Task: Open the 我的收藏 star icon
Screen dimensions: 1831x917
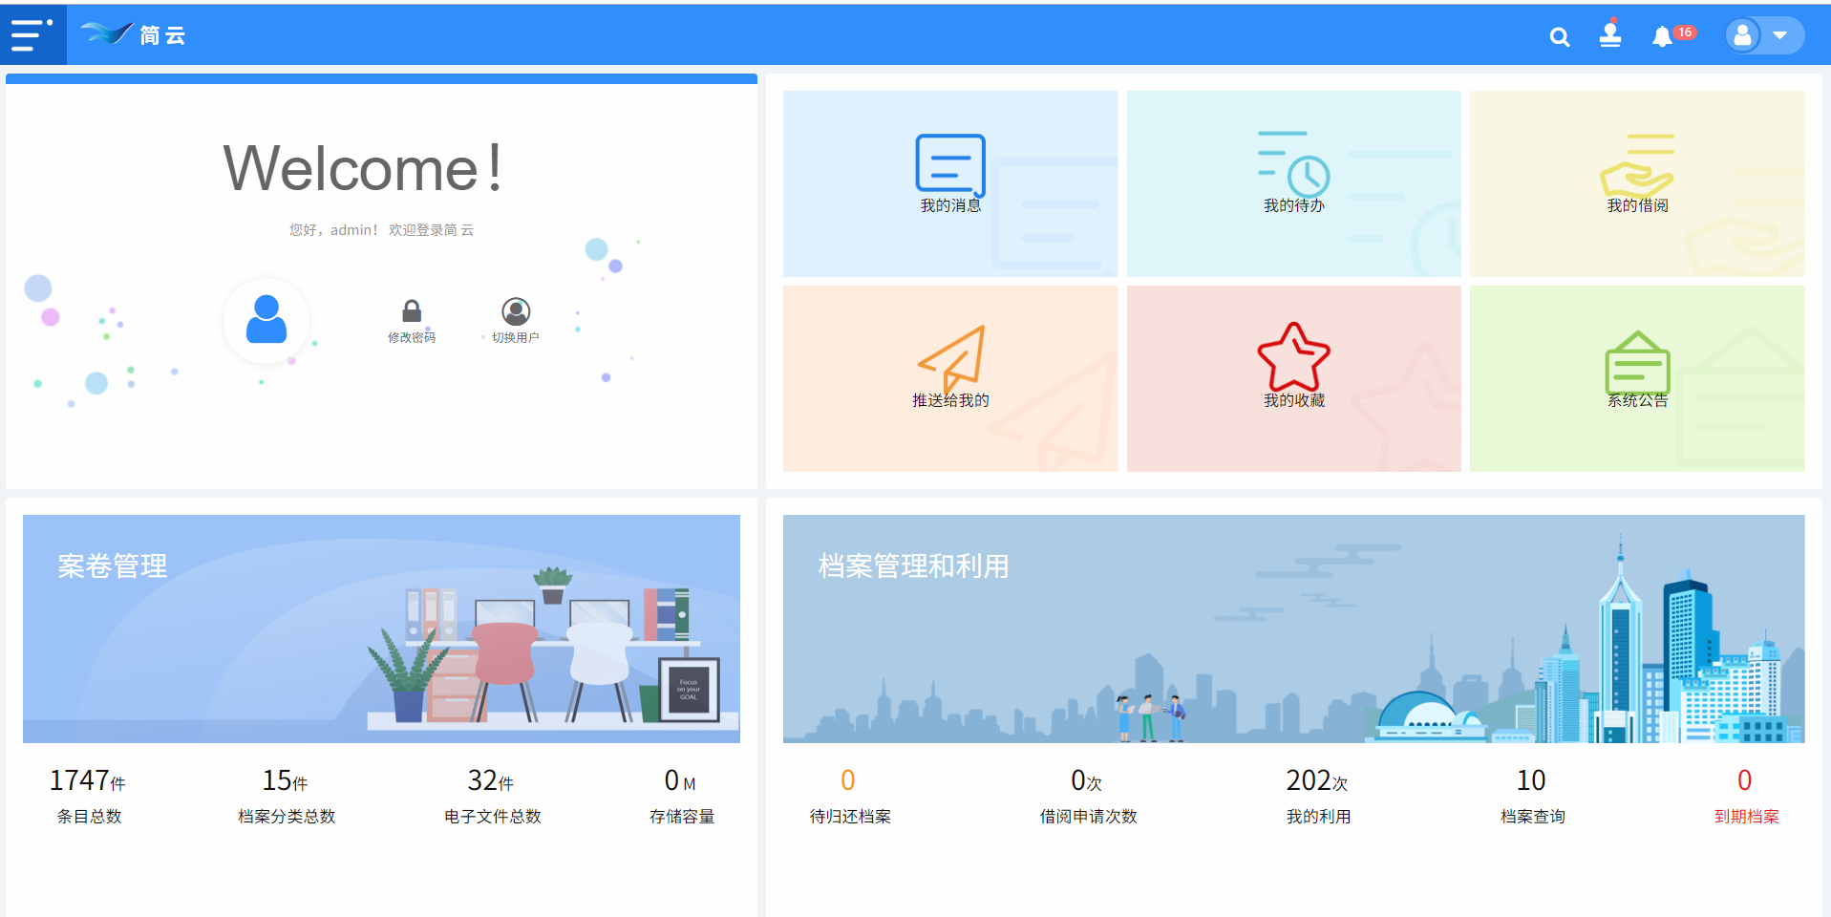Action: point(1294,356)
